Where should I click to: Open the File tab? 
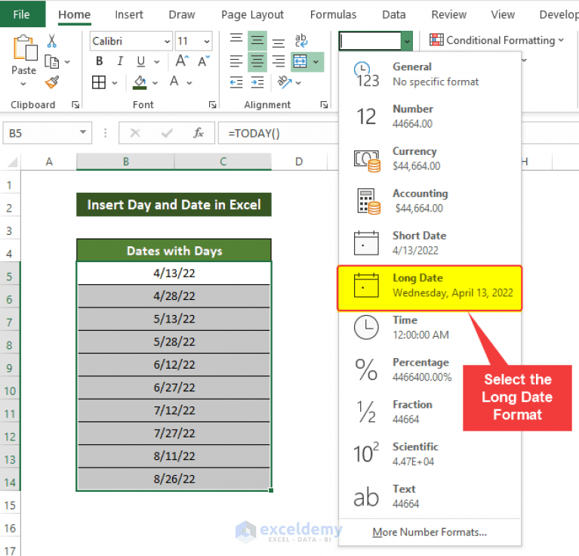(x=21, y=14)
